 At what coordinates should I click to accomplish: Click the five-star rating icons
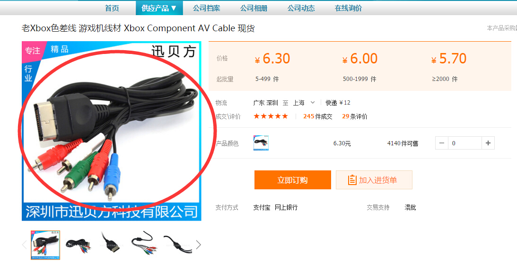click(x=271, y=116)
